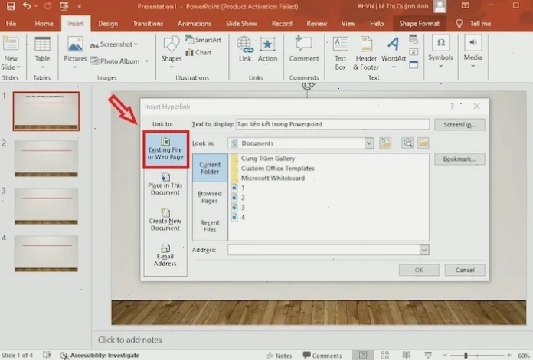Switch to Reading View
Image resolution: width=533 pixels, height=361 pixels.
pyautogui.click(x=406, y=355)
